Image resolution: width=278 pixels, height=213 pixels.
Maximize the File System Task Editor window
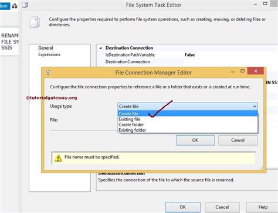(x=265, y=4)
